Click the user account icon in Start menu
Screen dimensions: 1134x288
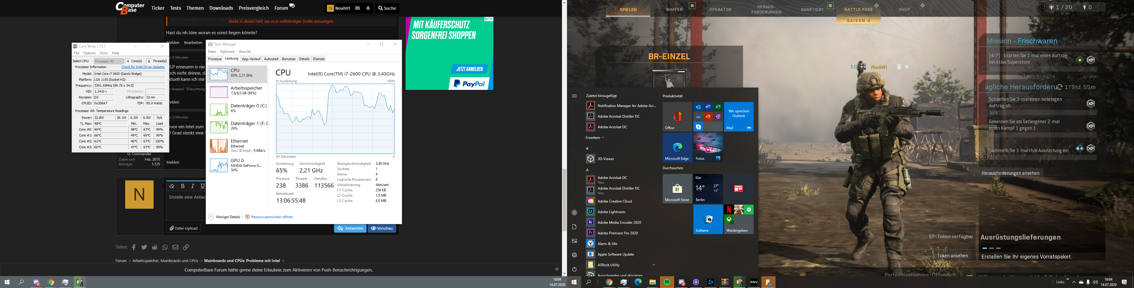pyautogui.click(x=574, y=213)
